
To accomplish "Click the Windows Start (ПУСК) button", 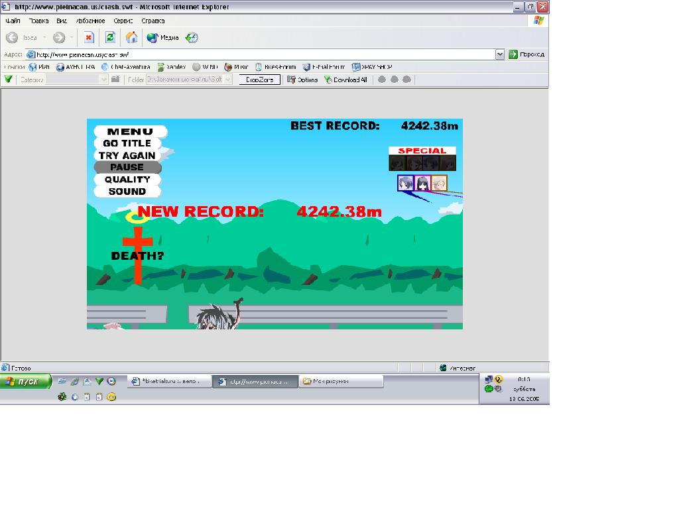I will (x=27, y=382).
